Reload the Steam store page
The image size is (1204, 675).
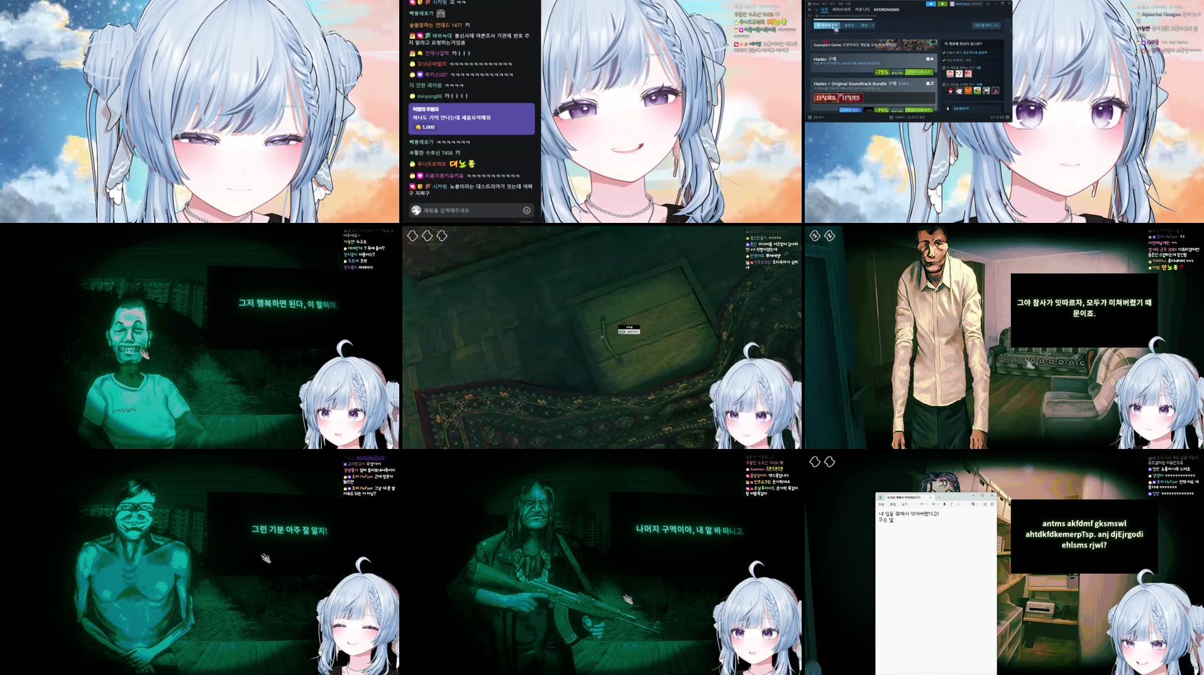810,16
